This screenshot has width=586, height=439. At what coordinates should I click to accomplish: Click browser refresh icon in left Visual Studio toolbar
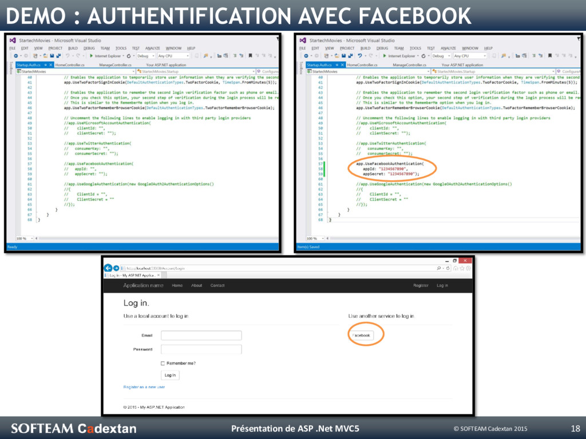129,56
